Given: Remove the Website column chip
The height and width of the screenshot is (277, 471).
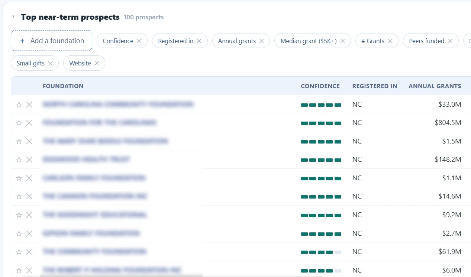Looking at the screenshot, I should tap(97, 63).
